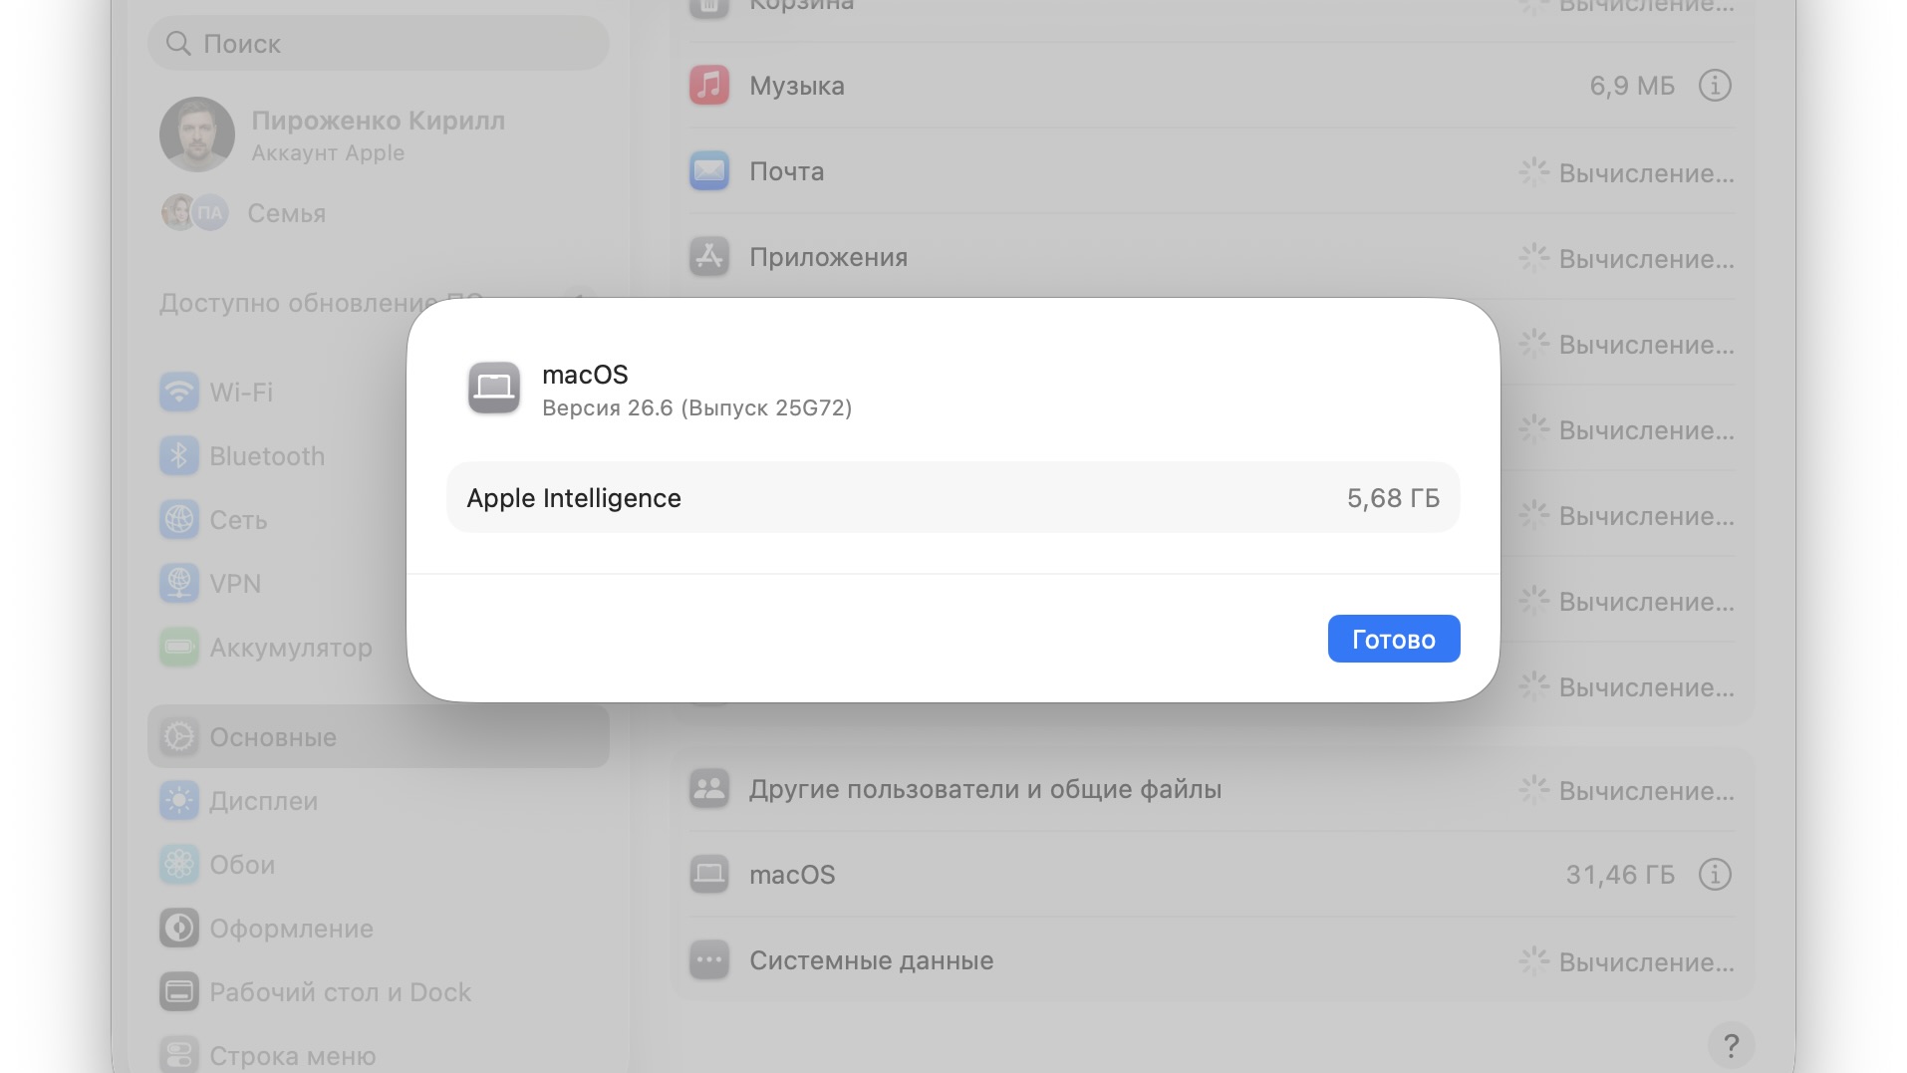Viewport: 1907px width, 1073px height.
Task: Click the macOS row in storage list
Action: tap(1212, 875)
